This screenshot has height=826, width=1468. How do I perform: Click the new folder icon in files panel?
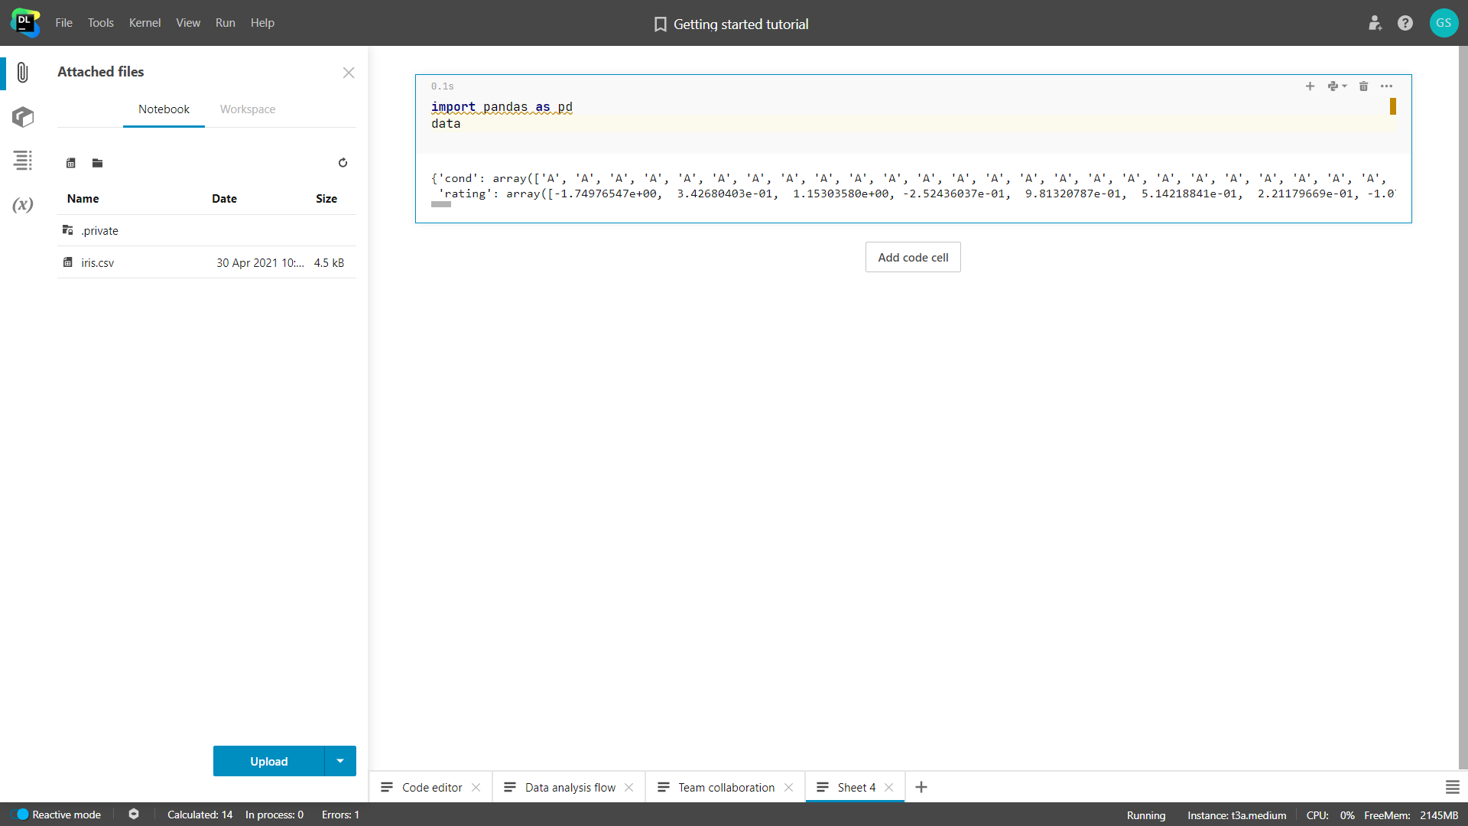98,162
